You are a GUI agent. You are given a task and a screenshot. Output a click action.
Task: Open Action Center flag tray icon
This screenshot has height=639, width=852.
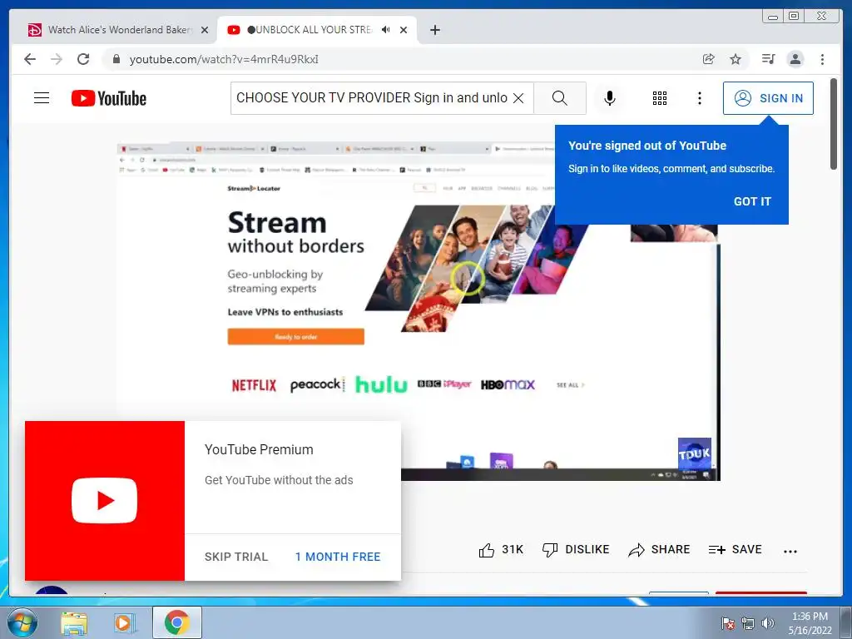click(727, 623)
